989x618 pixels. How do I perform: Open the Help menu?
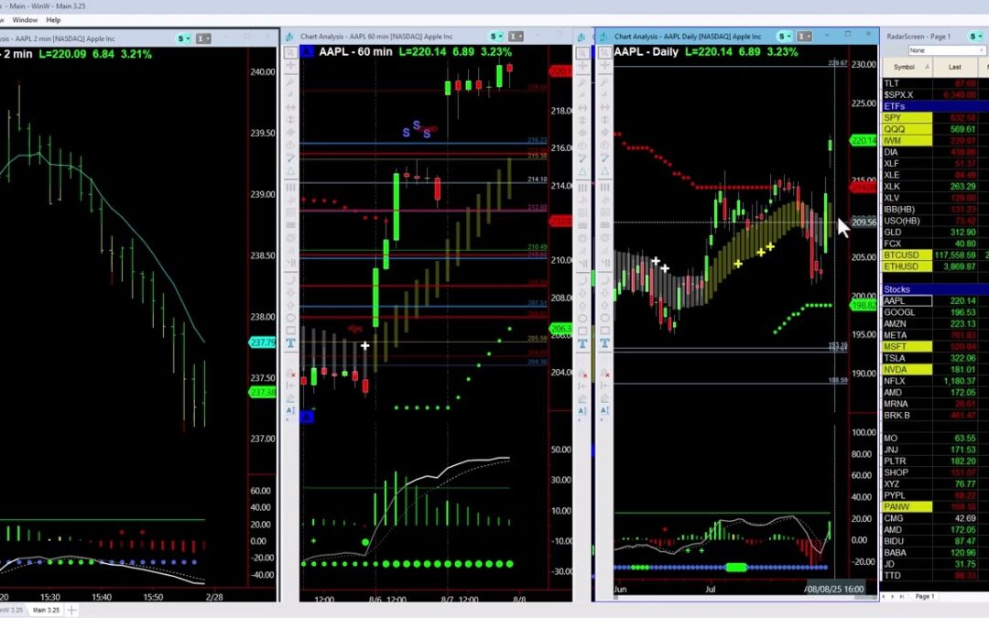[x=54, y=20]
